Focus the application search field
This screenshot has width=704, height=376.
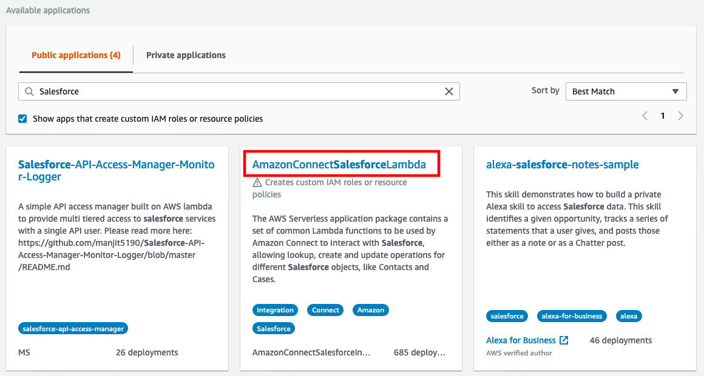[239, 91]
